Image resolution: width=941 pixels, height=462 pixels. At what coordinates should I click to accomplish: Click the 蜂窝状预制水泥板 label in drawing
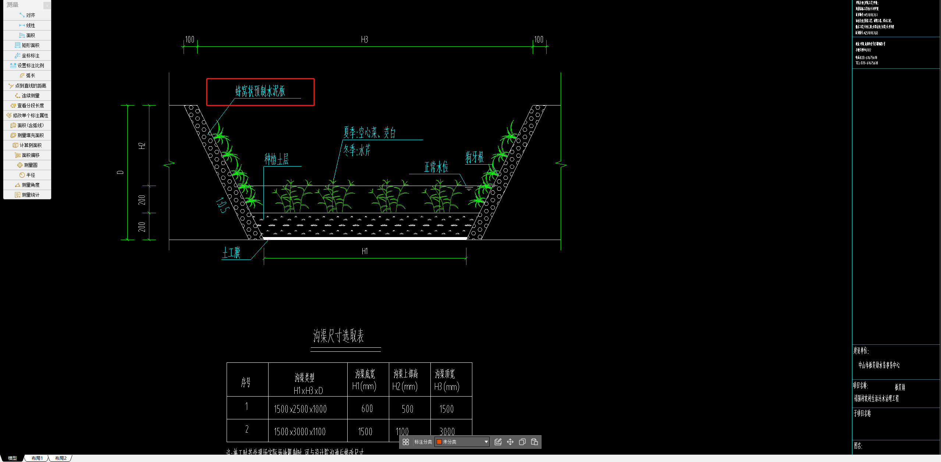click(x=260, y=91)
